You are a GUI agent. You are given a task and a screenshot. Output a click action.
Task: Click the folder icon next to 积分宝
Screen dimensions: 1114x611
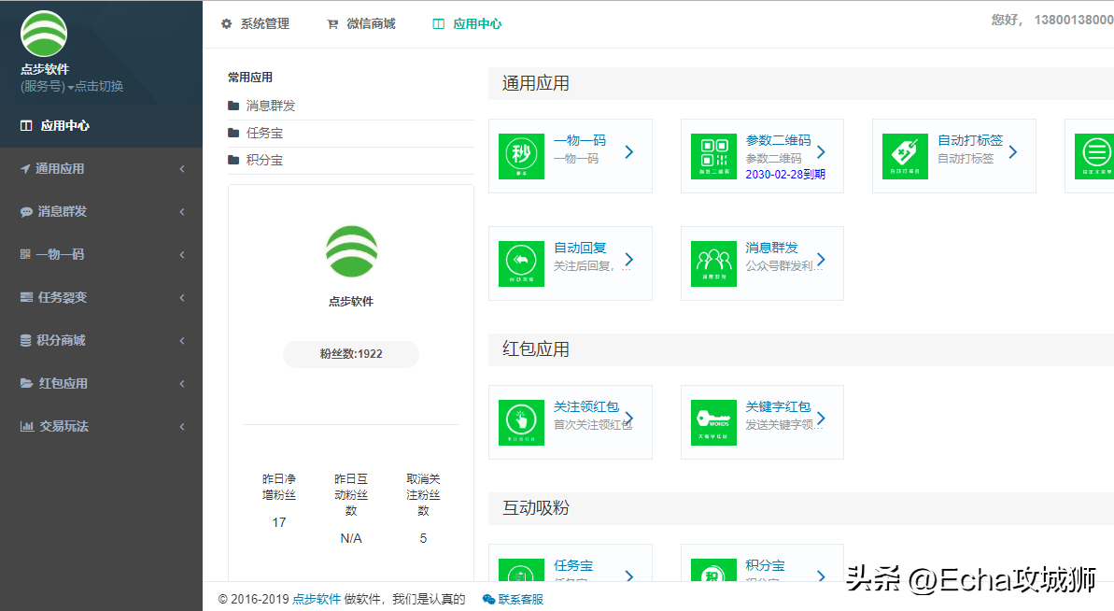233,160
